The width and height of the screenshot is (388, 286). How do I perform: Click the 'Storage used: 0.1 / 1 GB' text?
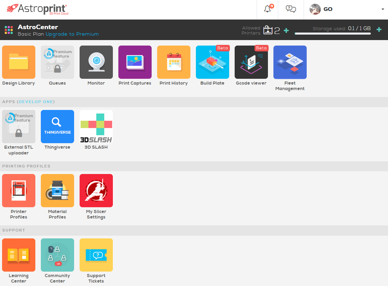(x=342, y=28)
